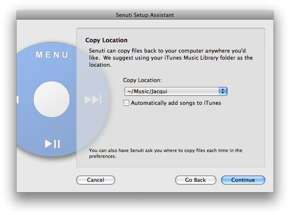The height and width of the screenshot is (215, 290).
Task: Click the Go Back button
Action: [x=196, y=180]
